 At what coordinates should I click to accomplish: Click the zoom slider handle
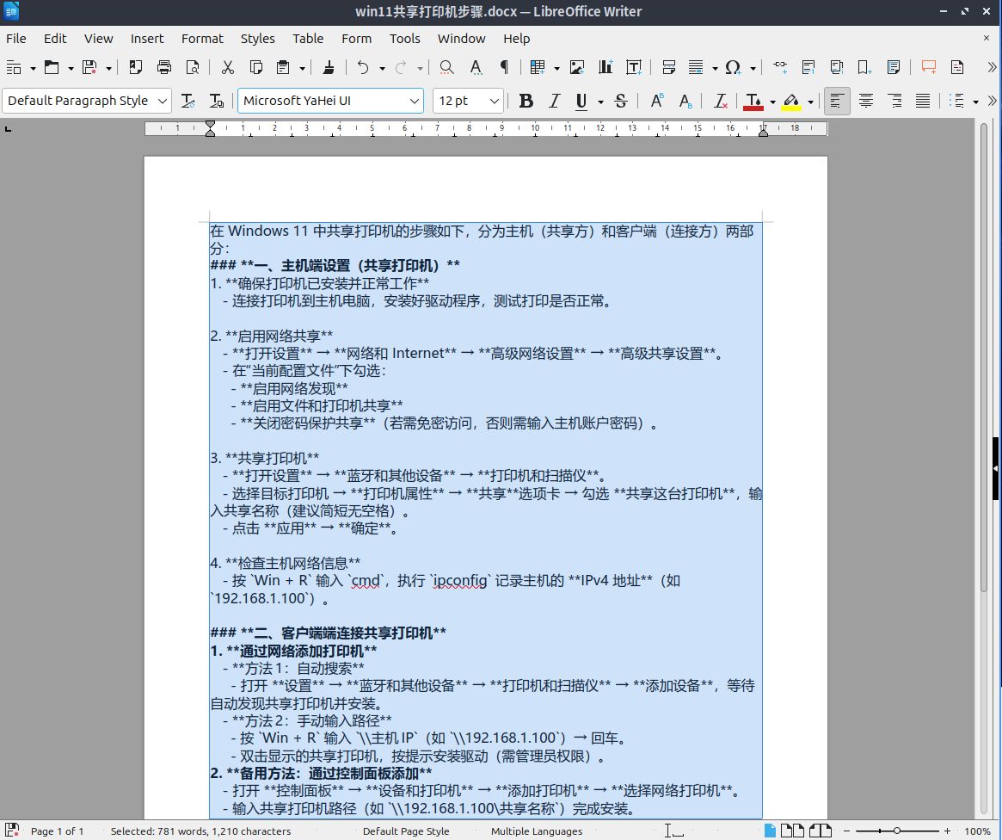(x=896, y=831)
